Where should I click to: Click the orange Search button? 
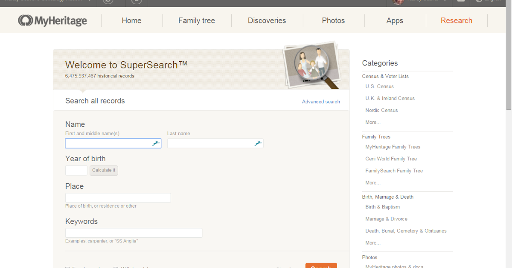[321, 266]
